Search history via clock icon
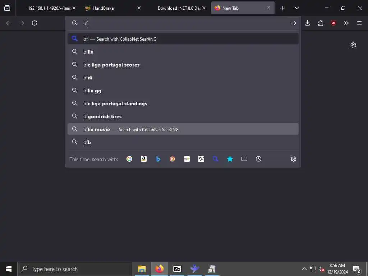 [259, 159]
